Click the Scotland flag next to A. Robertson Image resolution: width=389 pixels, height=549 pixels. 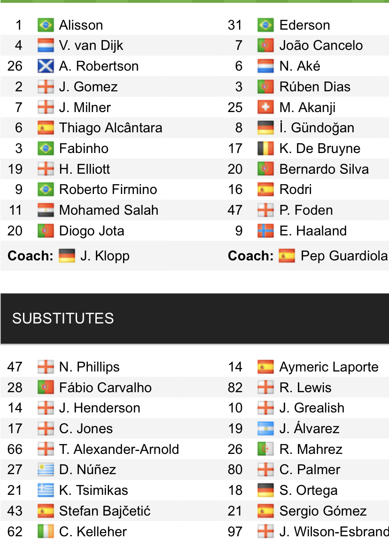tap(46, 66)
